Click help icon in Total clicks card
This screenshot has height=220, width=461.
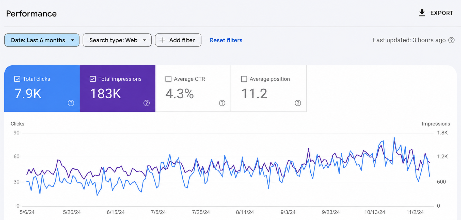[71, 103]
